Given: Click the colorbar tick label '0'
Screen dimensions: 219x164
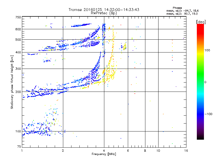Looking at the screenshot, I should click(x=205, y=82).
